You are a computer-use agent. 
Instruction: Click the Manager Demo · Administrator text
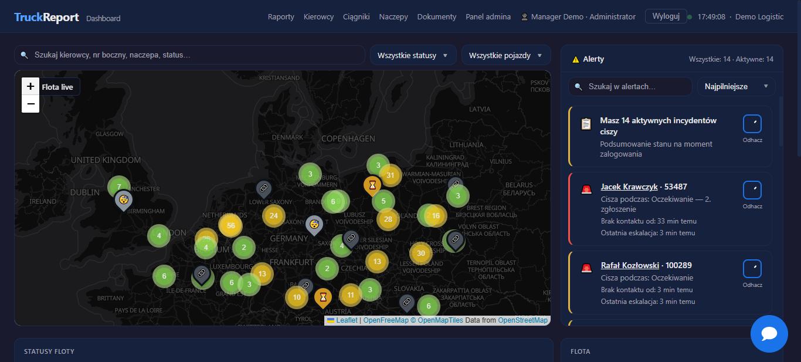pos(583,17)
